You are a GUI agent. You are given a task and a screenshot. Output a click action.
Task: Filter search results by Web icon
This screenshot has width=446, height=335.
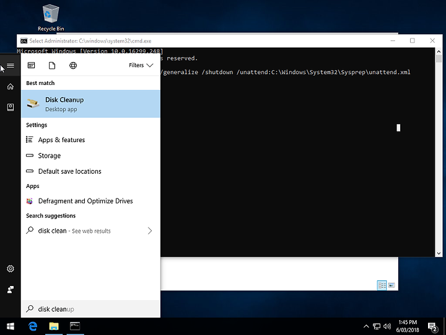pyautogui.click(x=73, y=66)
